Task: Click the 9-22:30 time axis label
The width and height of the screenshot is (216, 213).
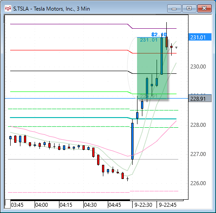Action: pyautogui.click(x=143, y=205)
